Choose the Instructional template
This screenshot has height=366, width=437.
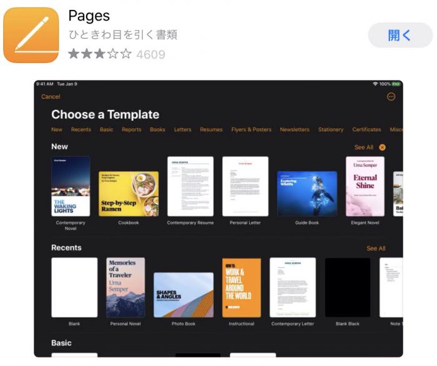coord(242,287)
